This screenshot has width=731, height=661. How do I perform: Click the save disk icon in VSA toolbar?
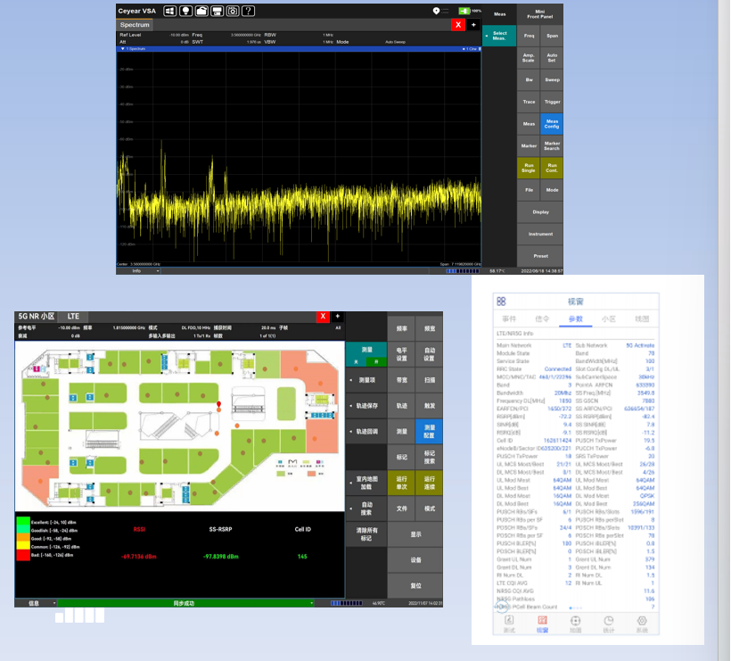point(217,11)
